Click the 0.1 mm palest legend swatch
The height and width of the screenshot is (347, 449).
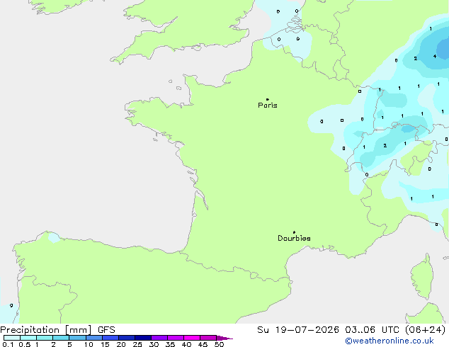12,338
